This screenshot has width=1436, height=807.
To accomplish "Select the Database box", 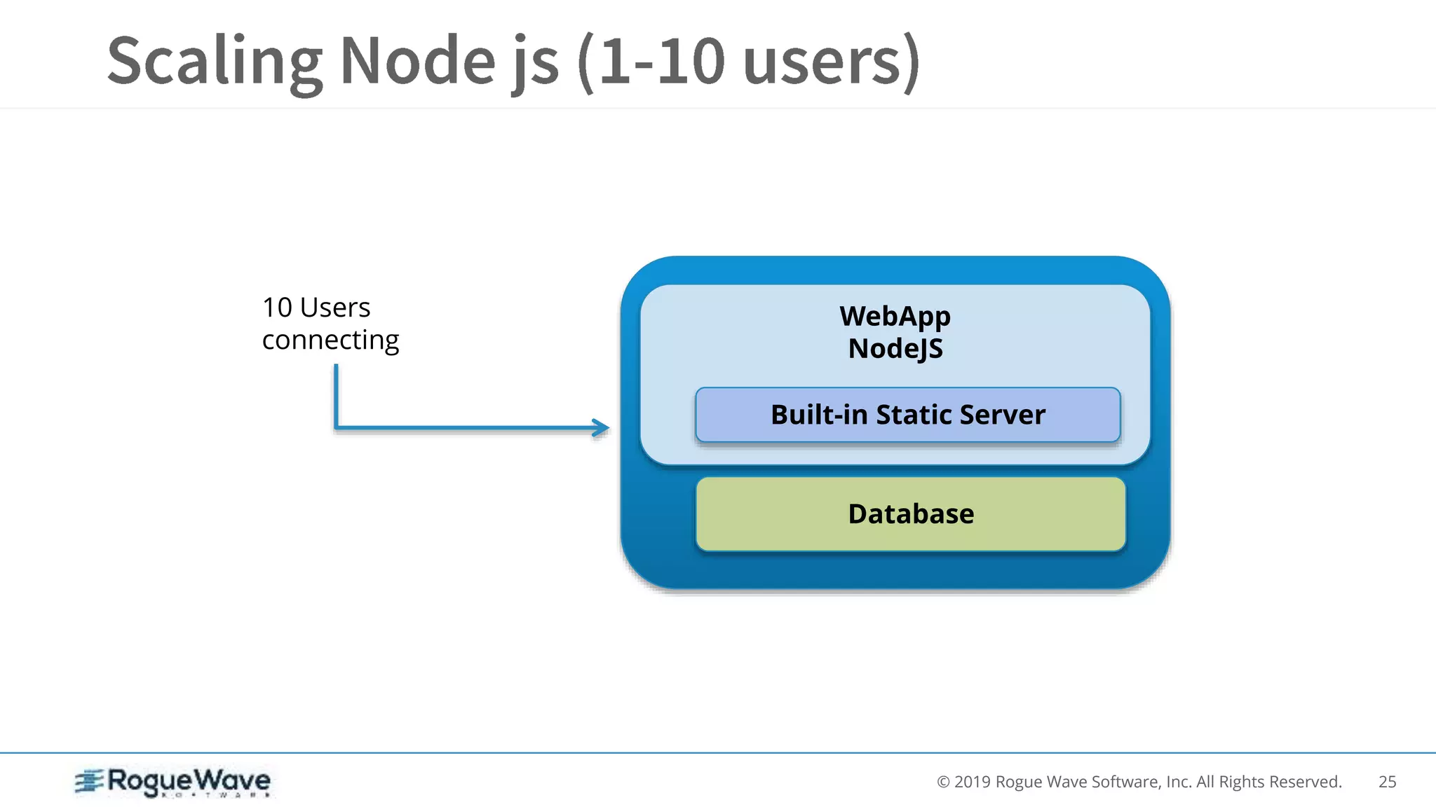I will point(910,514).
